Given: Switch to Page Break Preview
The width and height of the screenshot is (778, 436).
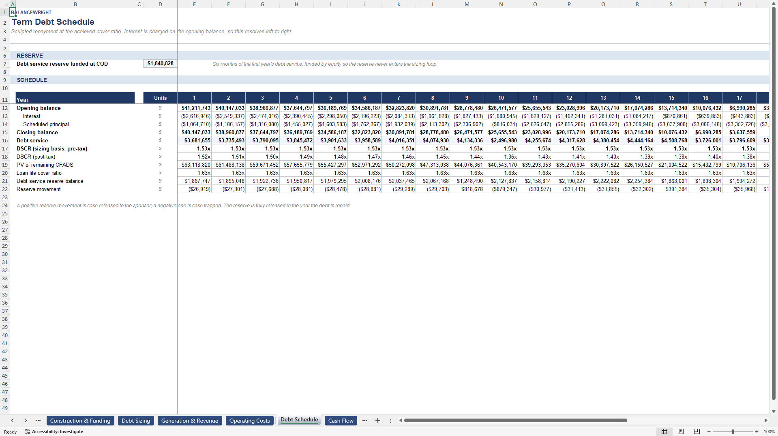Looking at the screenshot, I should [697, 432].
